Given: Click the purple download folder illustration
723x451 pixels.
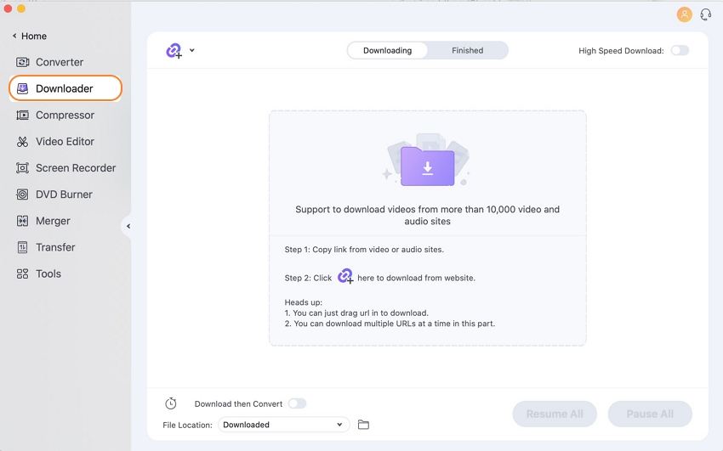Looking at the screenshot, I should (x=427, y=165).
